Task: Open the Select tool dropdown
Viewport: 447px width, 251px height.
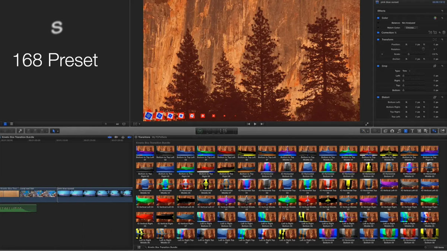Action: click(55, 131)
